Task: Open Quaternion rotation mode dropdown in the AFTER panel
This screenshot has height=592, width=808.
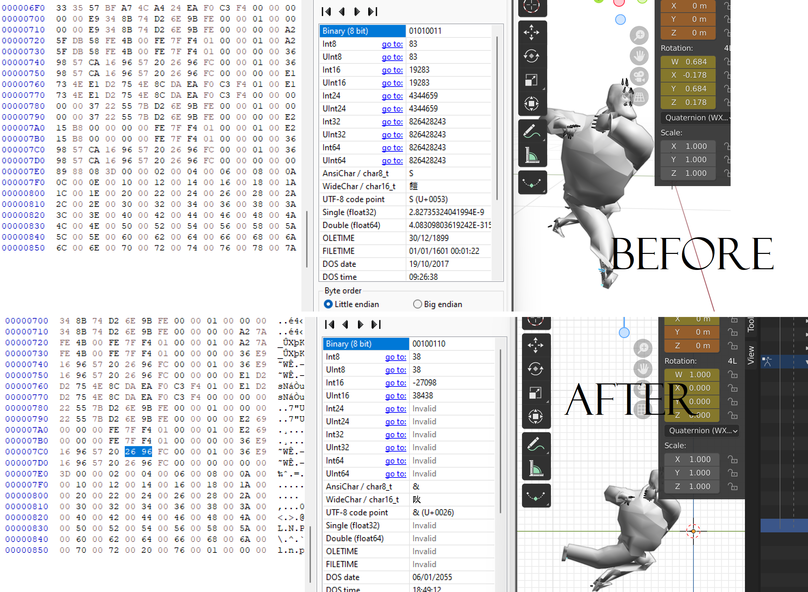Action: [702, 431]
